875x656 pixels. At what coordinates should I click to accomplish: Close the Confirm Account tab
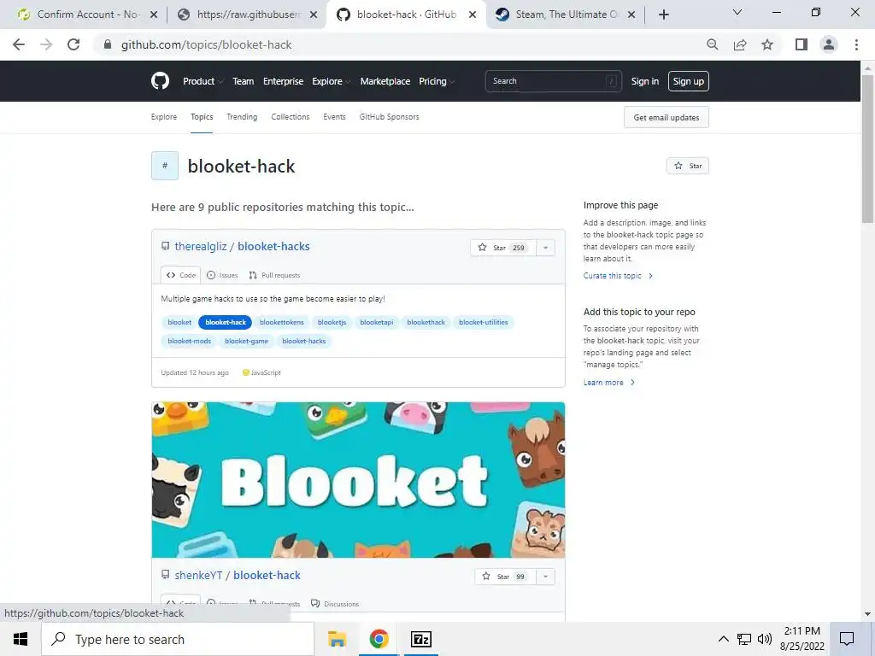(x=154, y=15)
